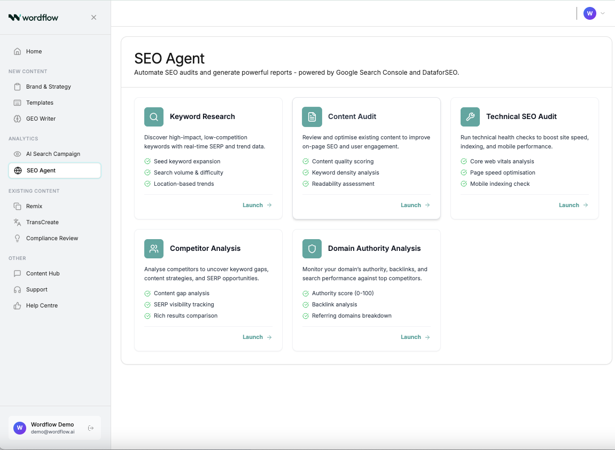Image resolution: width=615 pixels, height=450 pixels.
Task: Open TransCreate in sidebar
Action: click(x=55, y=222)
